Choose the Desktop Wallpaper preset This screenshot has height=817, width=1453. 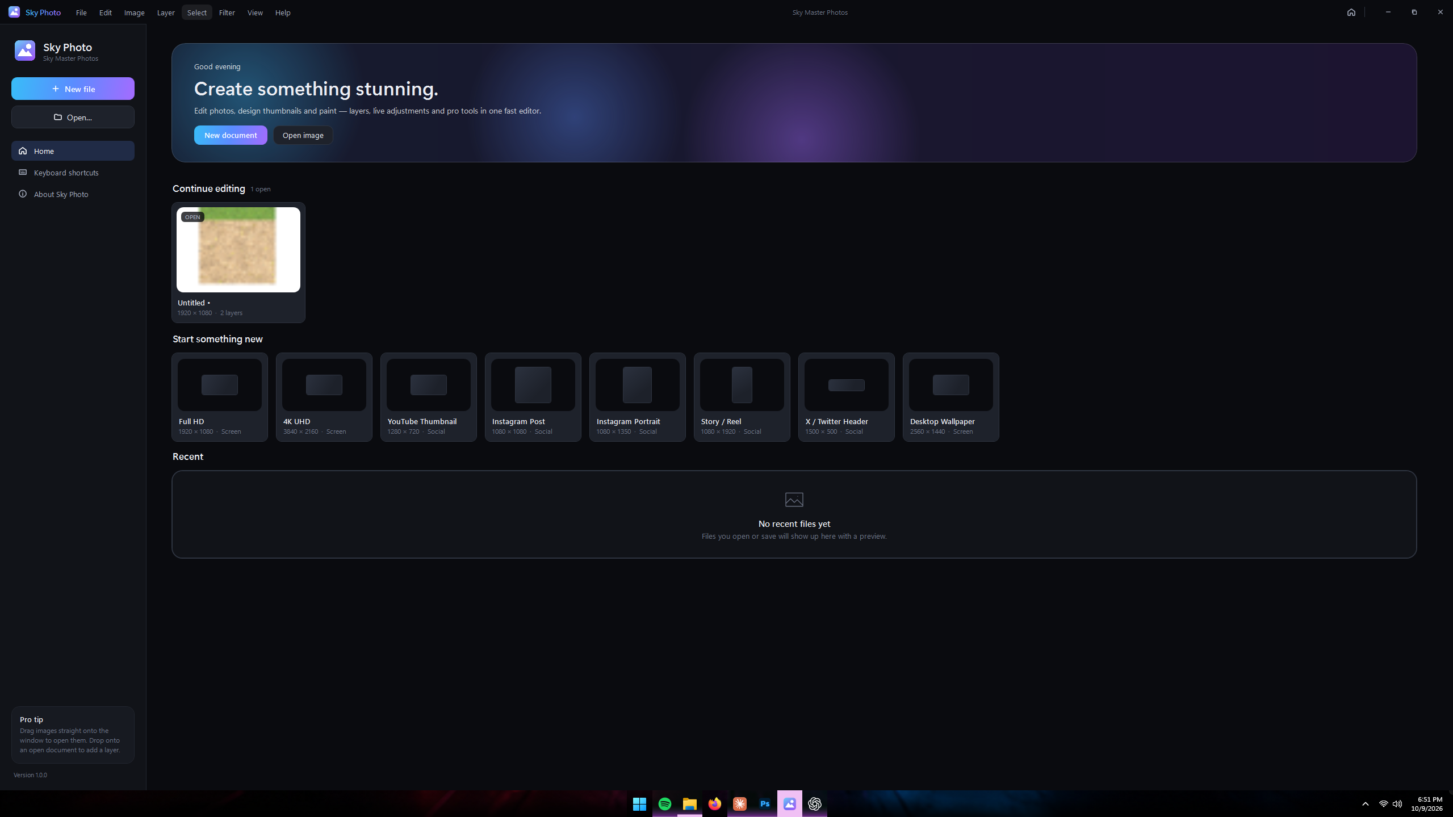(951, 397)
